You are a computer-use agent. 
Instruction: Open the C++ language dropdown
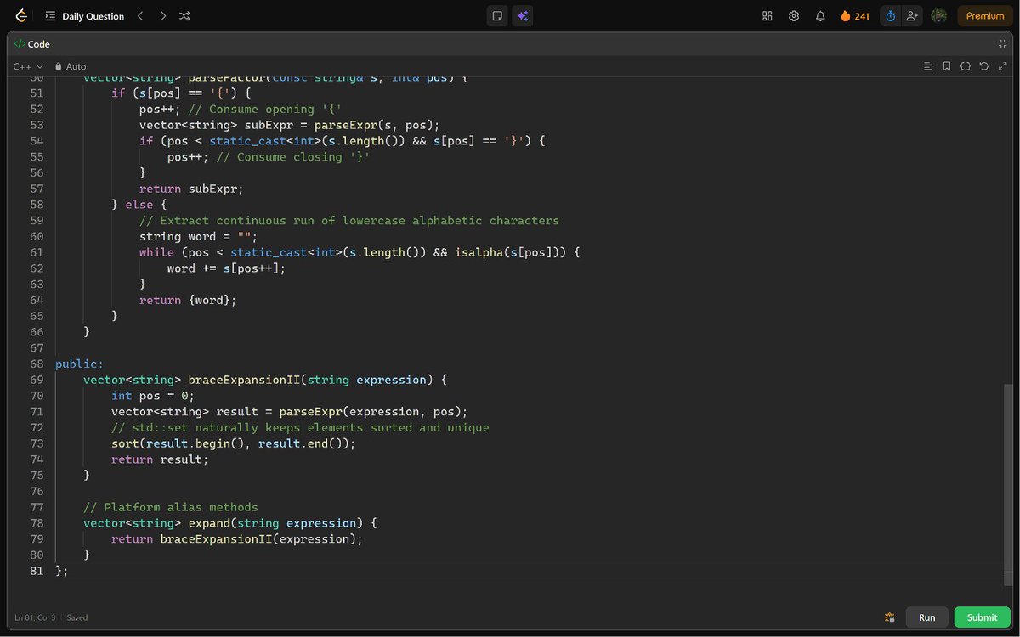tap(28, 66)
